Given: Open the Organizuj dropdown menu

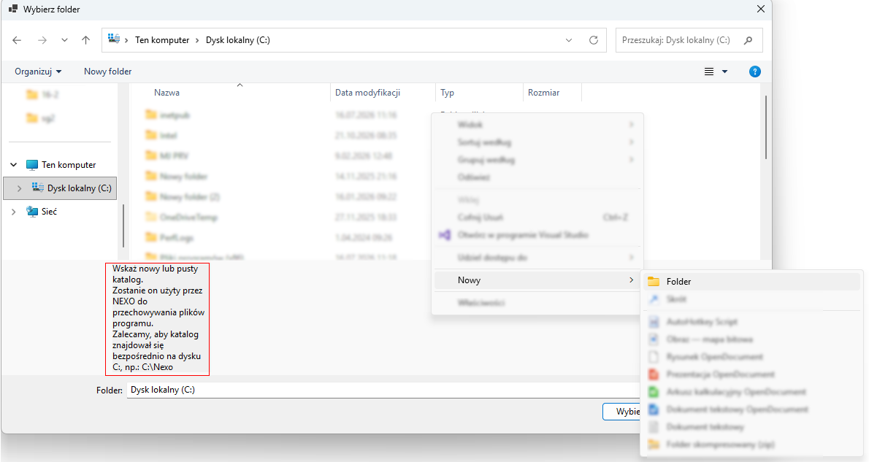Looking at the screenshot, I should click(x=38, y=72).
